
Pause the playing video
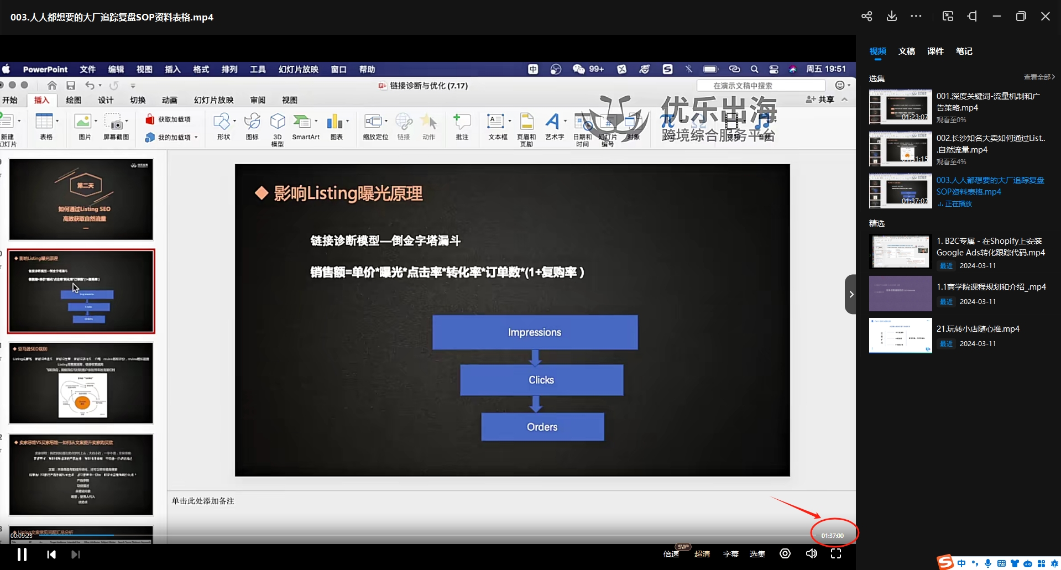point(22,554)
